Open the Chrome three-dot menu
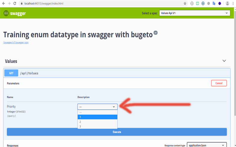Viewport: 236px width, 147px height. coord(233,4)
